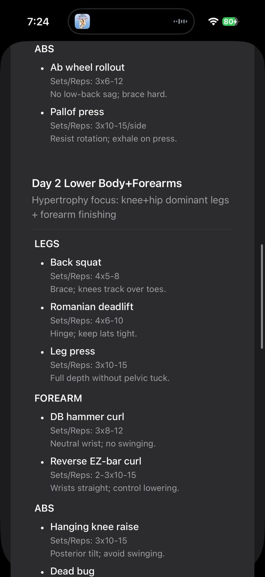265x577 pixels.
Task: Choose the Leg press exercise
Action: (73, 351)
